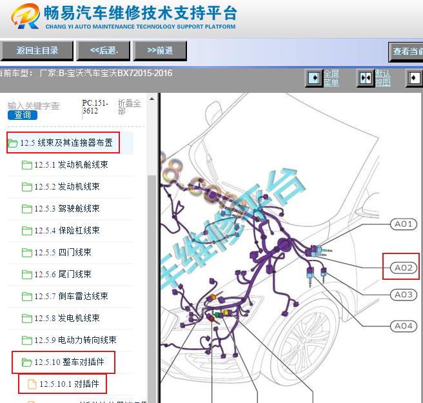Click the 折叠全部 collapse all link
Viewport: 423px width, 403px height.
pyautogui.click(x=129, y=107)
